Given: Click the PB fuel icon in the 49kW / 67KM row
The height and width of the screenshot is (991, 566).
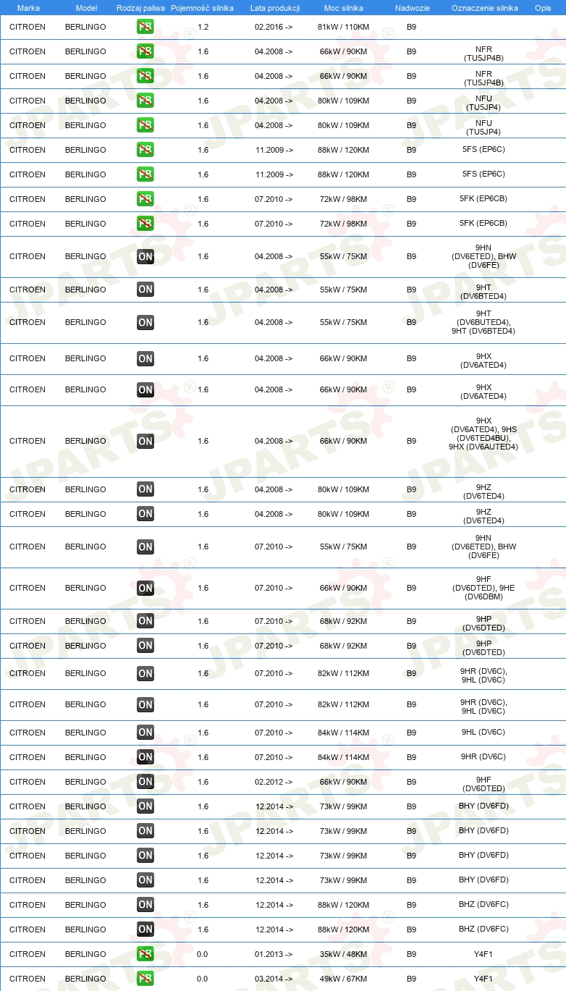Looking at the screenshot, I should (145, 978).
